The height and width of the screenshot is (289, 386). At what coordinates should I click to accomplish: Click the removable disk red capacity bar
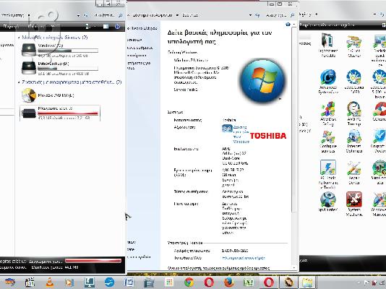click(x=68, y=113)
